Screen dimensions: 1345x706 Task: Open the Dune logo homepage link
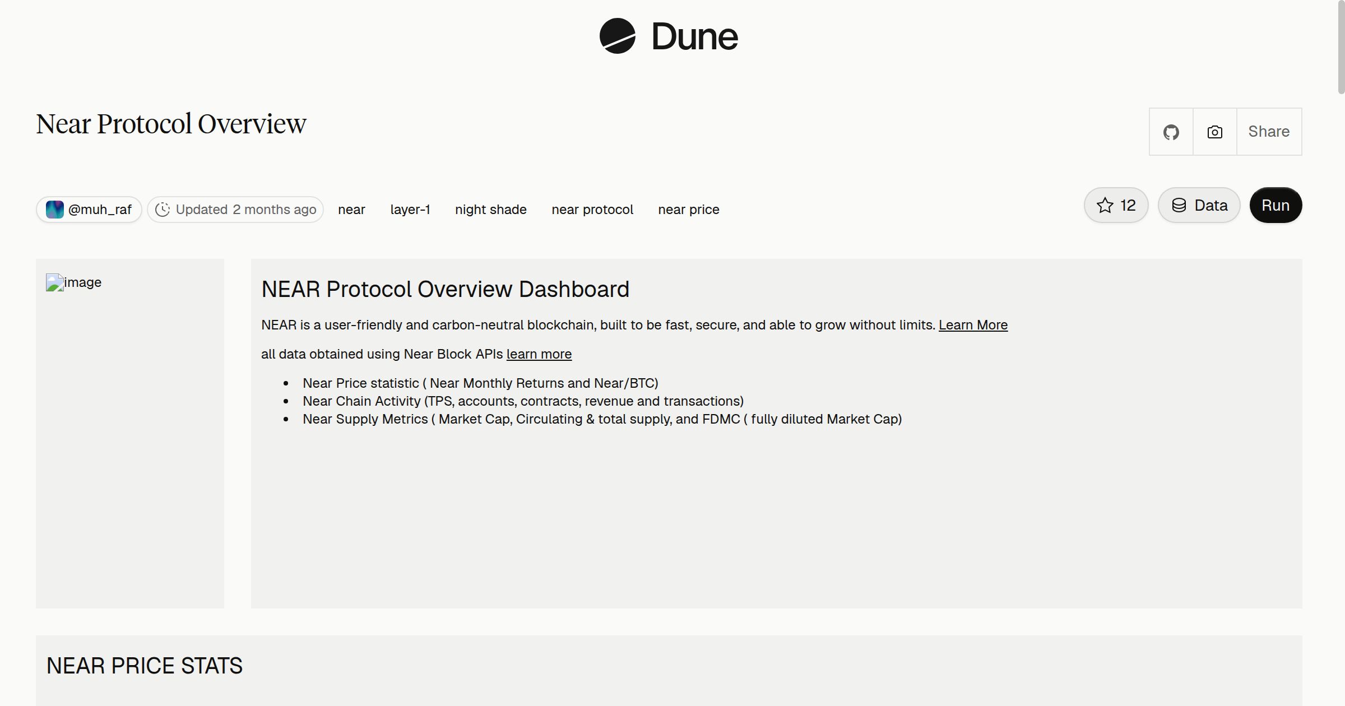click(669, 36)
